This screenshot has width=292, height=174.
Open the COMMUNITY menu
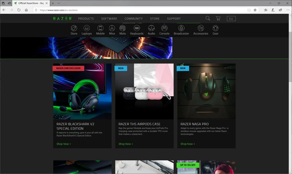(x=134, y=19)
